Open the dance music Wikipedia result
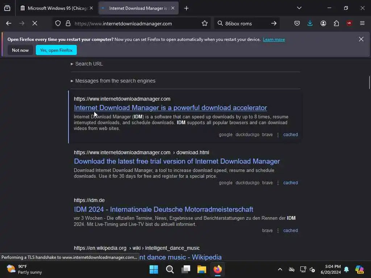The image size is (371, 278). coord(180,257)
